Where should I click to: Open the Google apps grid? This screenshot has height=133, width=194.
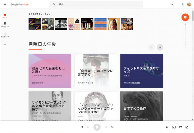tap(183, 5)
